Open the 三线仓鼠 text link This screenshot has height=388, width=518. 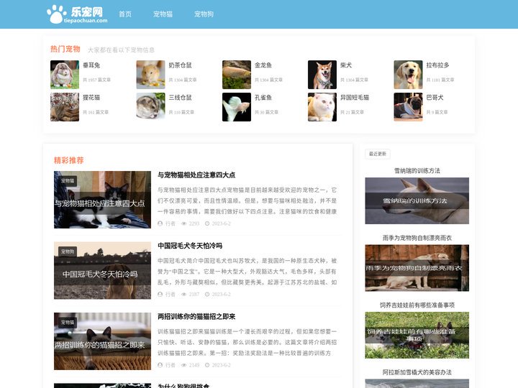click(x=180, y=98)
